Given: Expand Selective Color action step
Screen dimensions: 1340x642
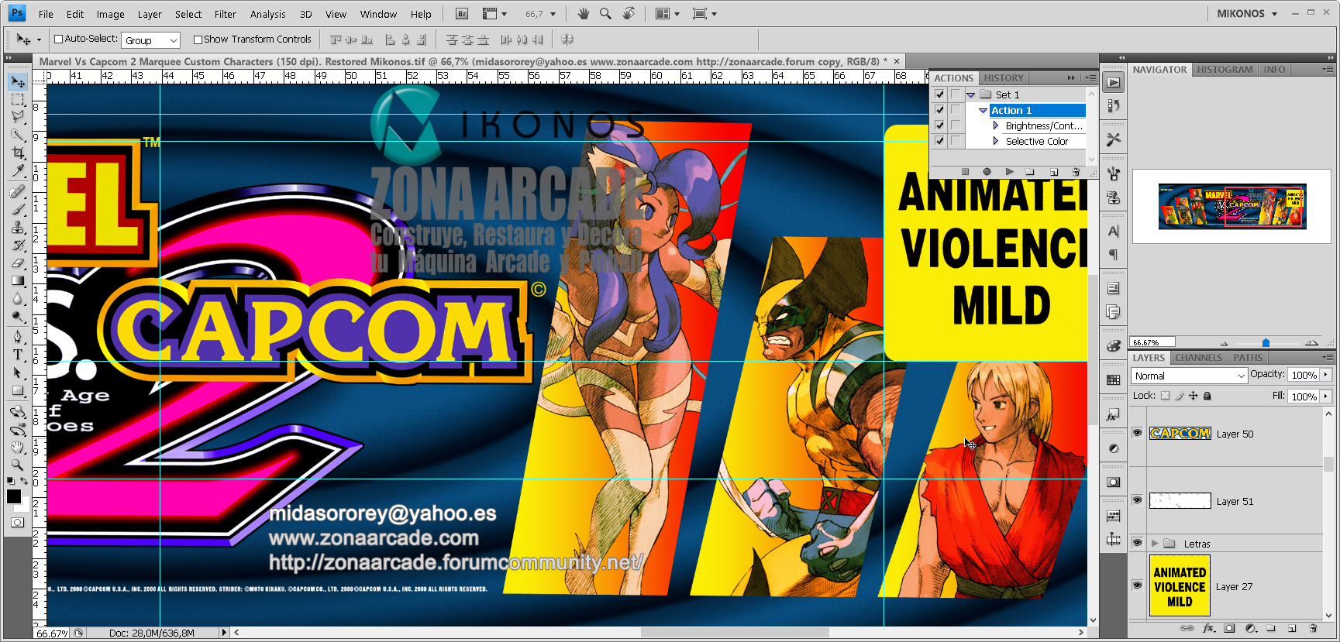Looking at the screenshot, I should (x=996, y=141).
